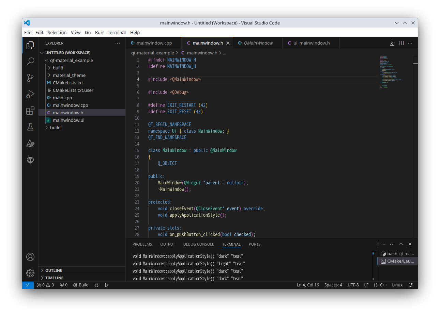Open mainwindow.ui in the explorer
The width and height of the screenshot is (440, 315).
click(x=82, y=120)
